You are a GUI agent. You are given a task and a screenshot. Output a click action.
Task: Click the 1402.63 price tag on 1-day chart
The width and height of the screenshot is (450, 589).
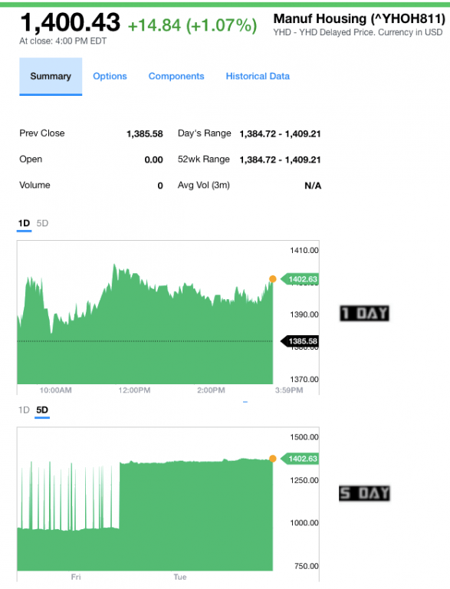300,279
